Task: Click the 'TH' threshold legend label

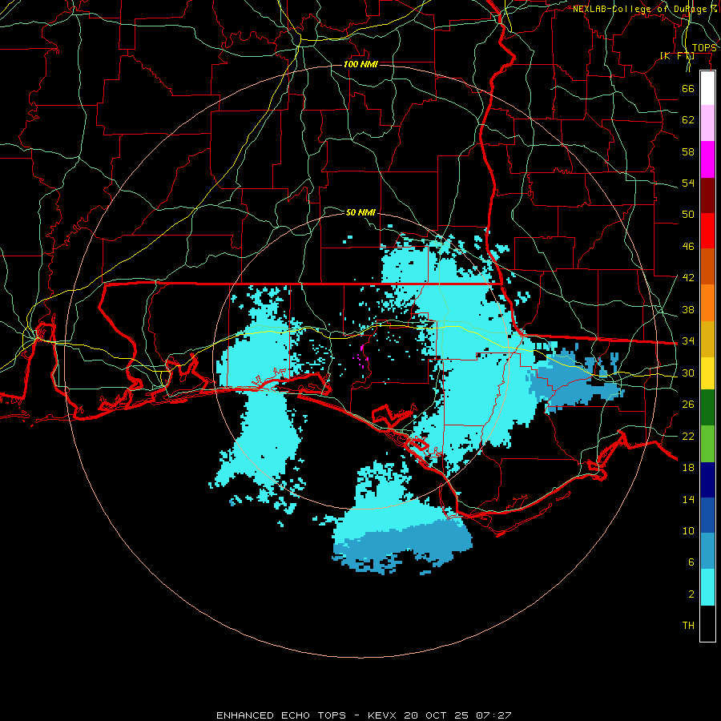Action: pyautogui.click(x=688, y=626)
